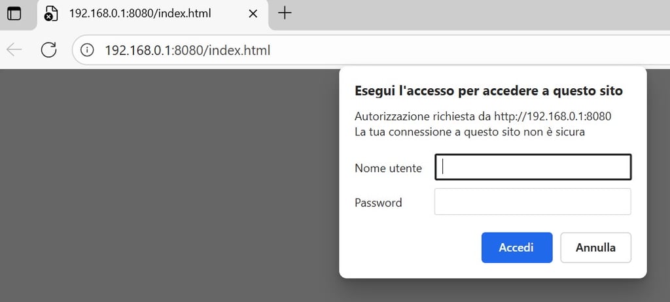Image resolution: width=670 pixels, height=302 pixels.
Task: Focus the Nome utente input field
Action: [x=533, y=167]
